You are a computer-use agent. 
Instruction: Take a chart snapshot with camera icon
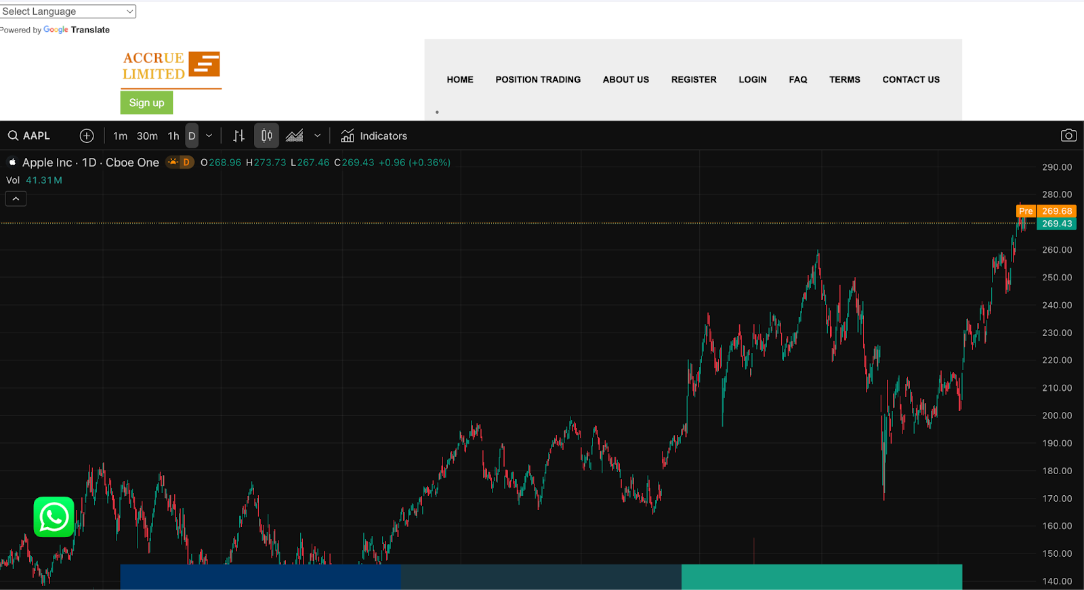1068,135
